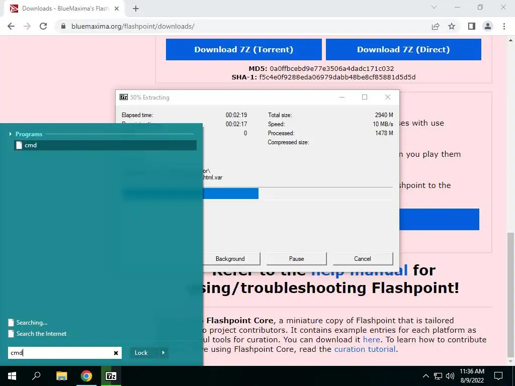Click the Total size value 2940 M
The width and height of the screenshot is (515, 386).
tap(384, 115)
